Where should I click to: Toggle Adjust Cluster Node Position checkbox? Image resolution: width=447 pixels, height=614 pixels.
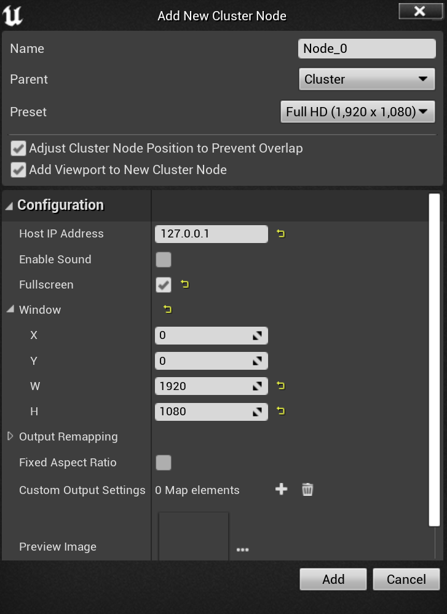pyautogui.click(x=19, y=148)
